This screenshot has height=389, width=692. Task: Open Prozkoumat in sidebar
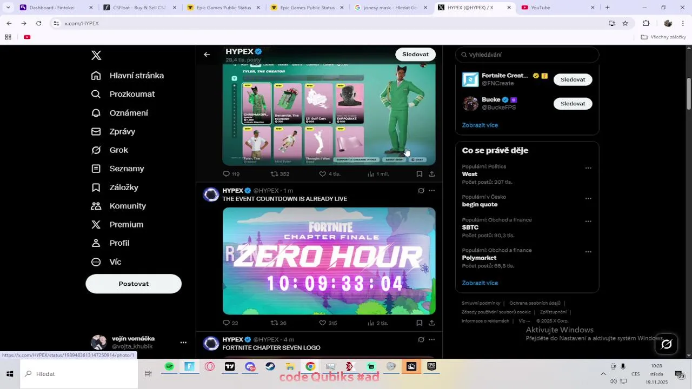click(x=123, y=94)
